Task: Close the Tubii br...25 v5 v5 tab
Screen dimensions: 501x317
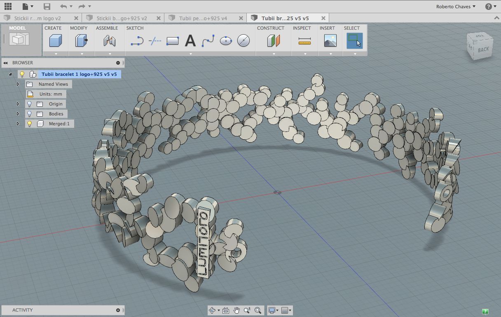Action: click(x=323, y=18)
